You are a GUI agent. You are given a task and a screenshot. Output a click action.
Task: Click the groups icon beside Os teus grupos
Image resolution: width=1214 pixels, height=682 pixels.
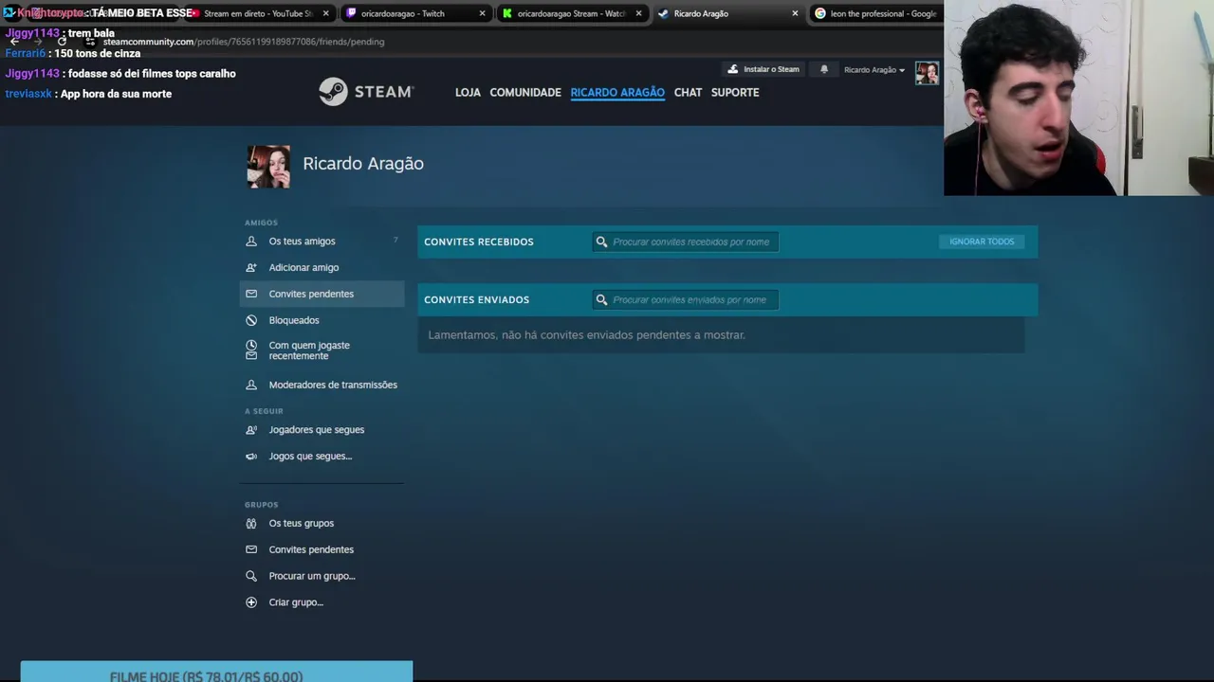click(x=251, y=524)
